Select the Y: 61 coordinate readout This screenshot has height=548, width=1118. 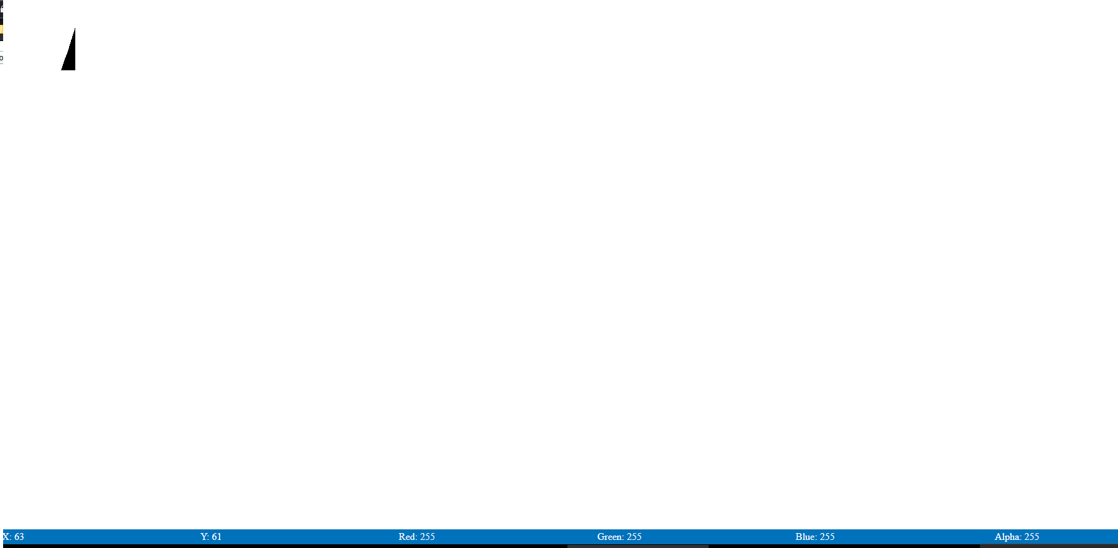click(211, 536)
